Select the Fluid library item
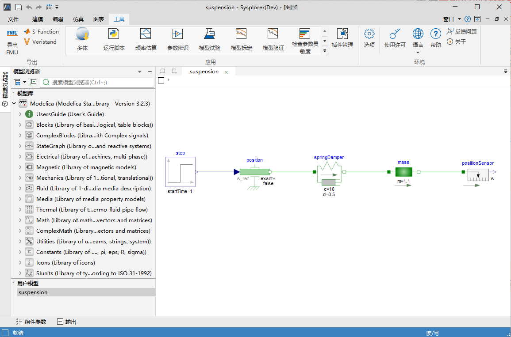 [93, 188]
